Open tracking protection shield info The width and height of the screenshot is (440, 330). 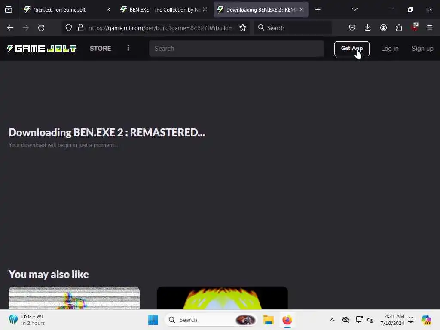coord(69,28)
